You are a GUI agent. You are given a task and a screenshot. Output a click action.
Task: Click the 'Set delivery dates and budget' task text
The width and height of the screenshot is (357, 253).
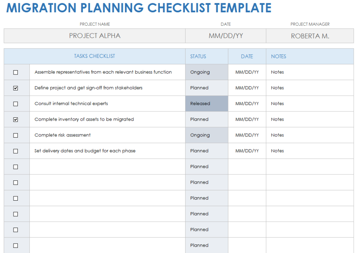pyautogui.click(x=85, y=151)
